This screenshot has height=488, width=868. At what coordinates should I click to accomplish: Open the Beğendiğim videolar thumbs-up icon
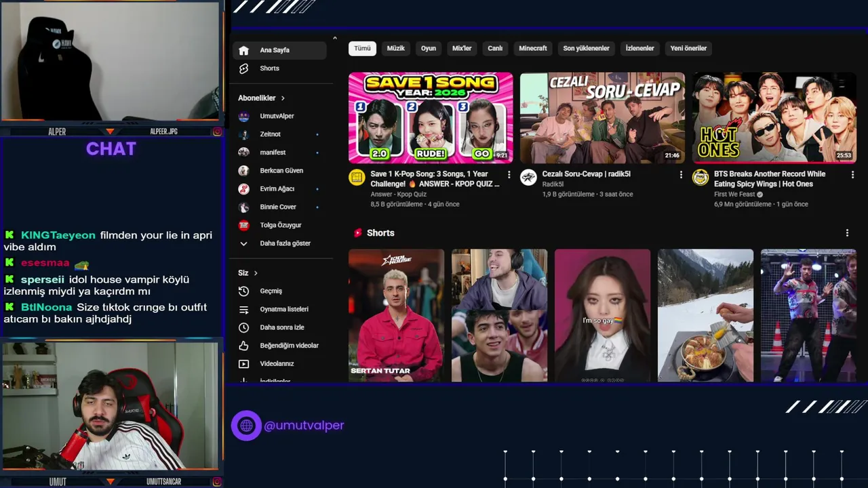[x=244, y=346]
